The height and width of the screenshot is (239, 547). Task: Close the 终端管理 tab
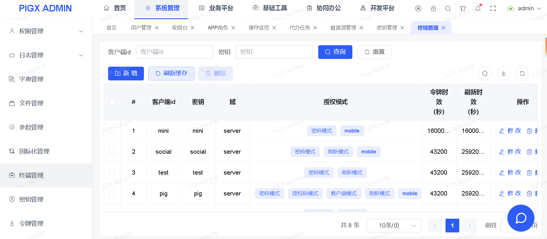pyautogui.click(x=444, y=27)
